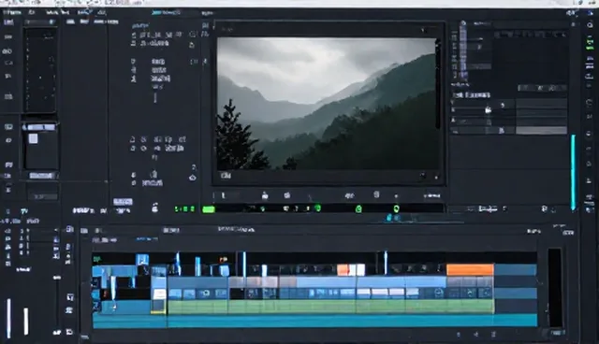
Task: Click the padlock-like icon left of green timecode
Action: click(x=154, y=208)
